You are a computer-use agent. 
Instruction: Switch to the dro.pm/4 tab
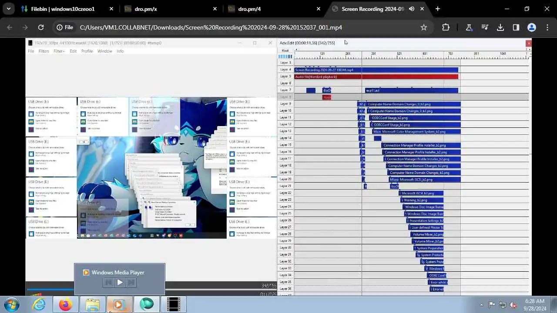point(274,9)
